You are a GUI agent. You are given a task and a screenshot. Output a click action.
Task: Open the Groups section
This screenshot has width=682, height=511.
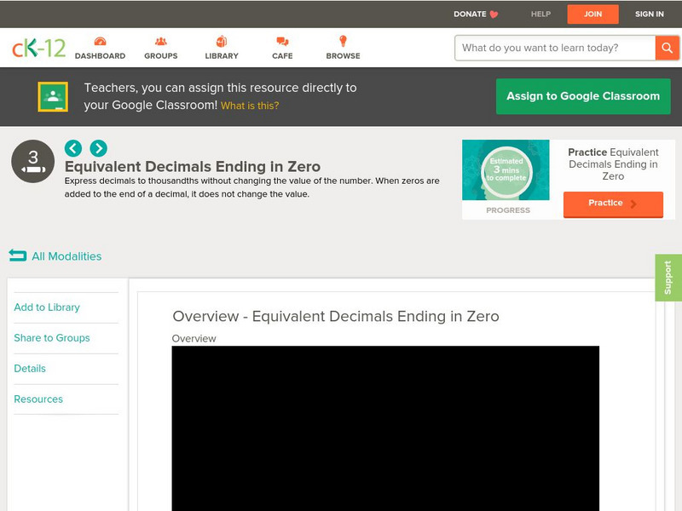pyautogui.click(x=160, y=49)
